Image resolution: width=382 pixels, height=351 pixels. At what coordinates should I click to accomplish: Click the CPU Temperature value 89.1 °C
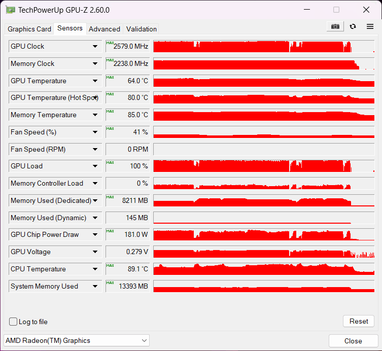click(128, 269)
